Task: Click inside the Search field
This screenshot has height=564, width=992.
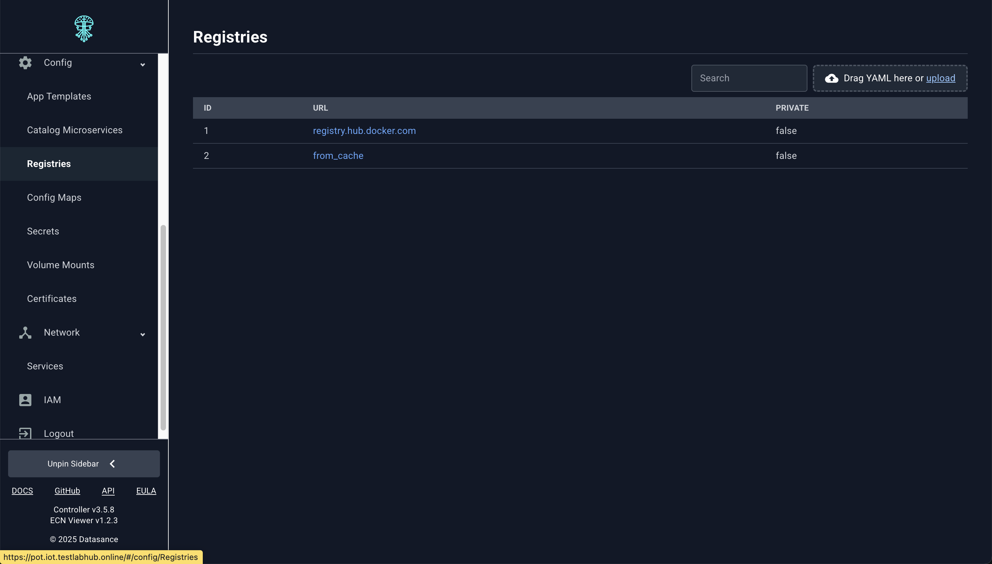Action: [x=748, y=78]
